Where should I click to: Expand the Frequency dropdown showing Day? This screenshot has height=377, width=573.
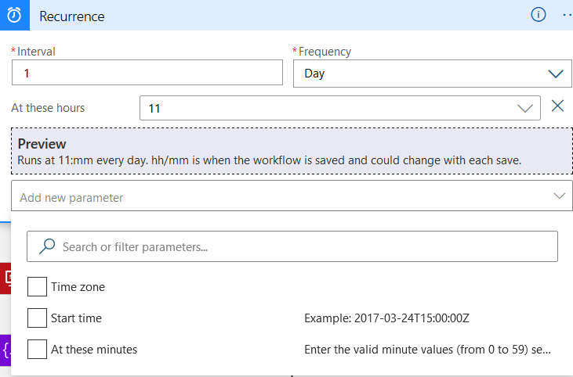click(432, 74)
